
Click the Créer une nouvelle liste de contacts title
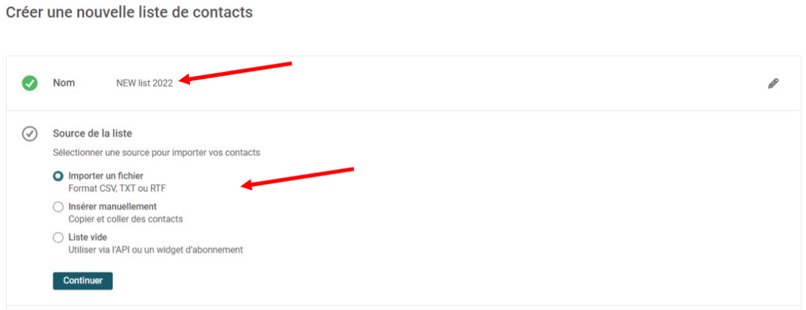tap(129, 12)
